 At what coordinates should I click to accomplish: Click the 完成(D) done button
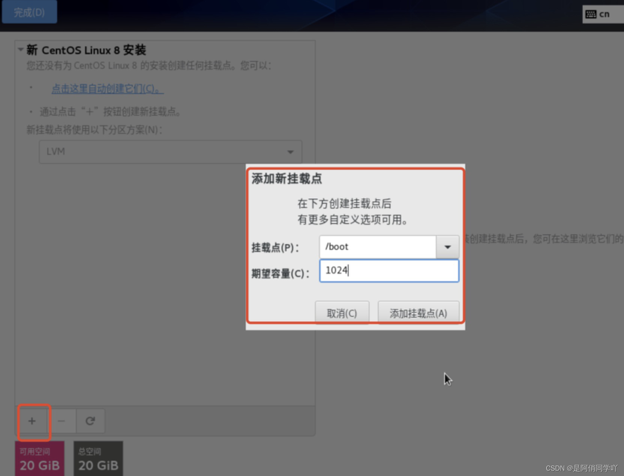(30, 12)
